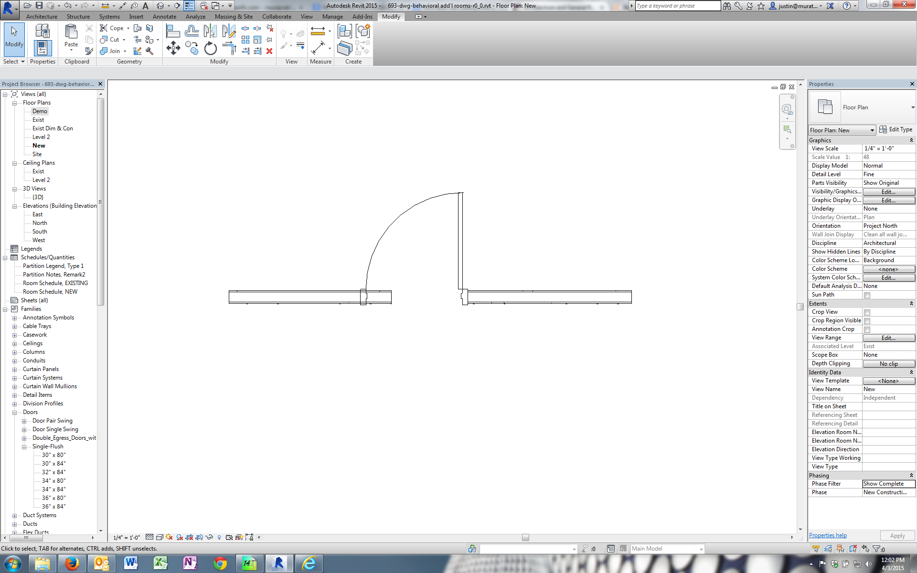The image size is (917, 573).
Task: Choose the Offset tool
Action: click(x=192, y=32)
